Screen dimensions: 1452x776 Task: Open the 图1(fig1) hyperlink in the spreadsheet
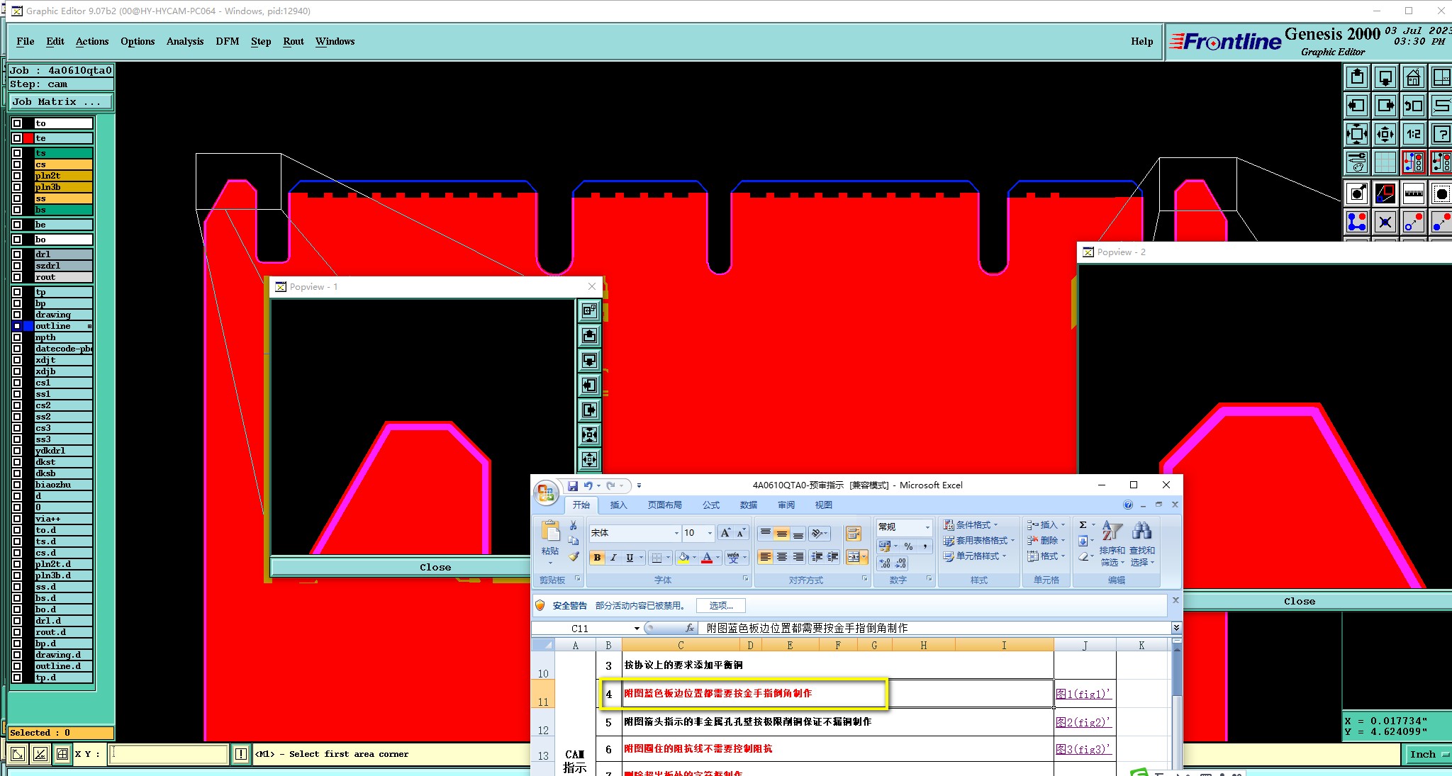click(1082, 694)
